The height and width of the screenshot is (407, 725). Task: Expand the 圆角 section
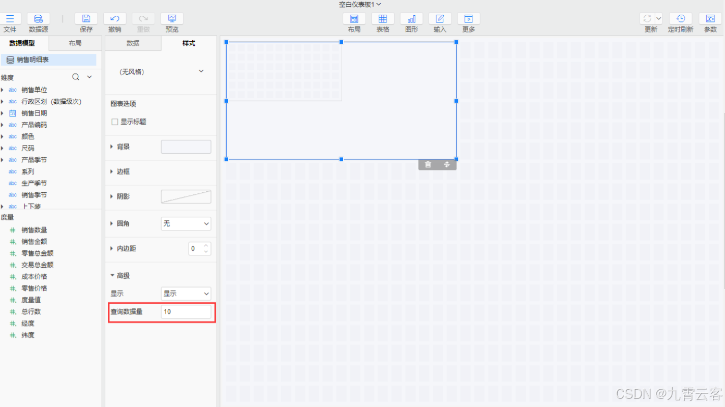112,223
